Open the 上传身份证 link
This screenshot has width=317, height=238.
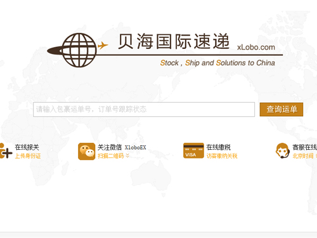pyautogui.click(x=28, y=156)
